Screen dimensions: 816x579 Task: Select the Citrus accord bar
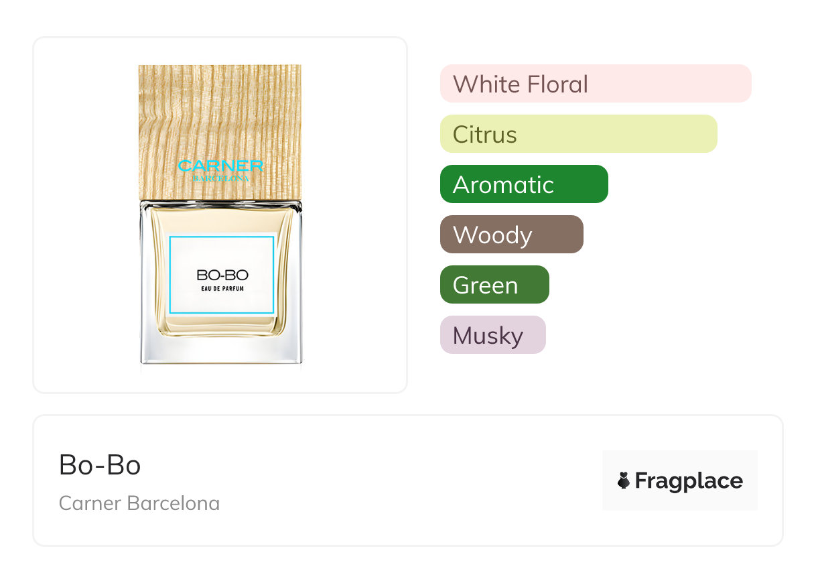point(578,134)
